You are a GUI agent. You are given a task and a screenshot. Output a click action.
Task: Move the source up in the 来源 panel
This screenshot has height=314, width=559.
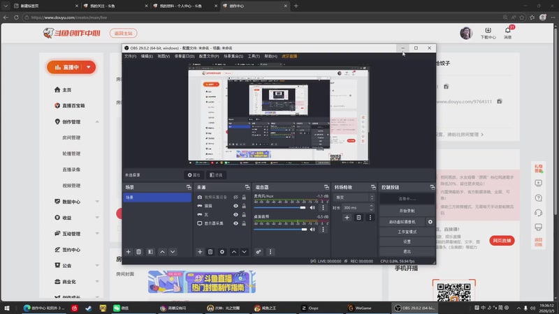point(234,252)
